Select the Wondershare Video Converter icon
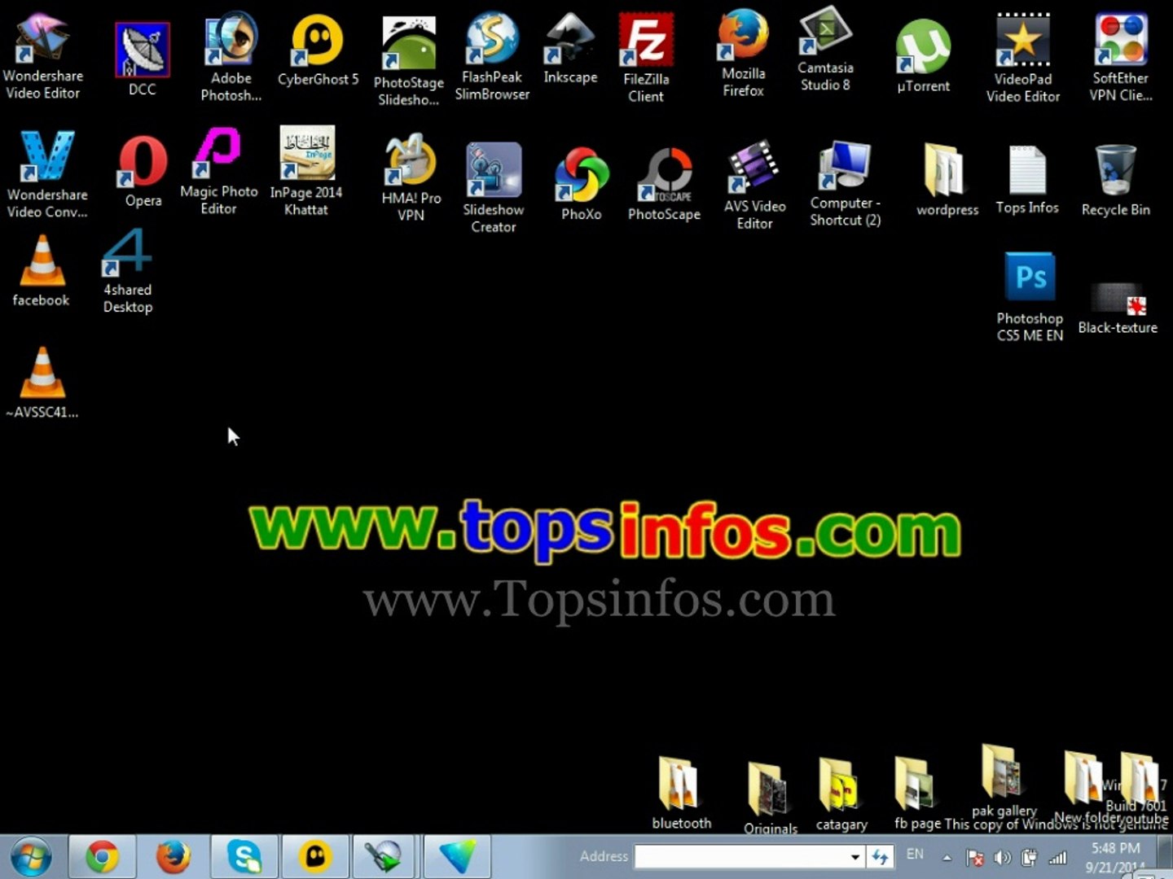1173x879 pixels. (x=47, y=175)
